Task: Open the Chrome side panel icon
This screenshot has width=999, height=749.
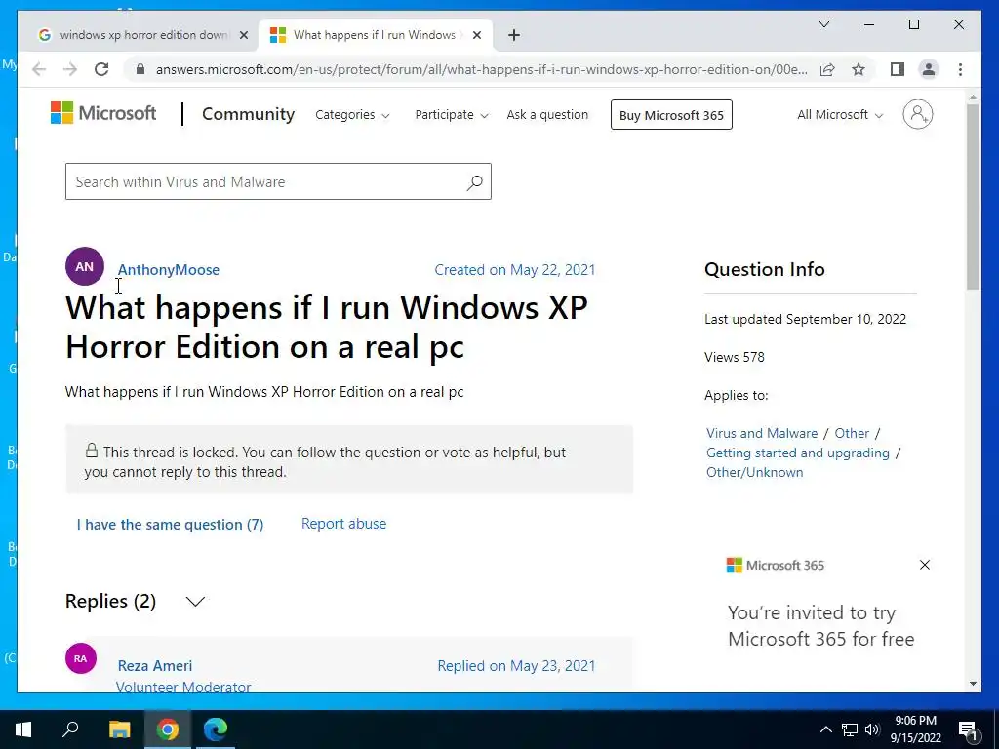Action: point(898,69)
